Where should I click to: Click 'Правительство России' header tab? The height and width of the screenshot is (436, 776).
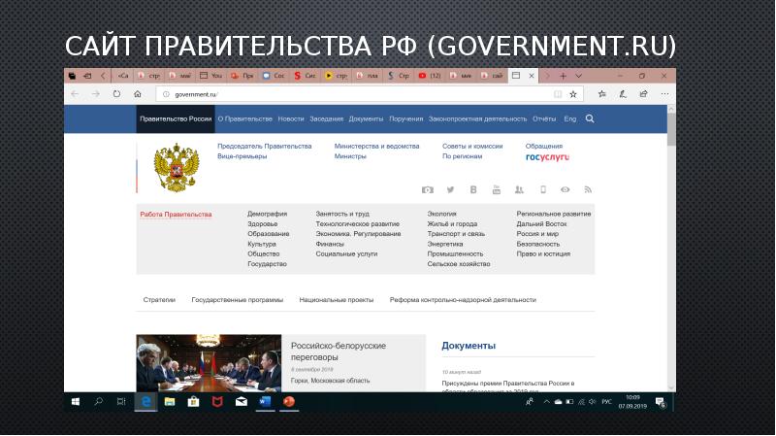click(176, 118)
